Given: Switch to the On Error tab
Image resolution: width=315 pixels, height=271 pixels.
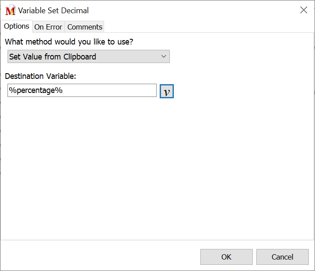Looking at the screenshot, I should click(x=48, y=27).
